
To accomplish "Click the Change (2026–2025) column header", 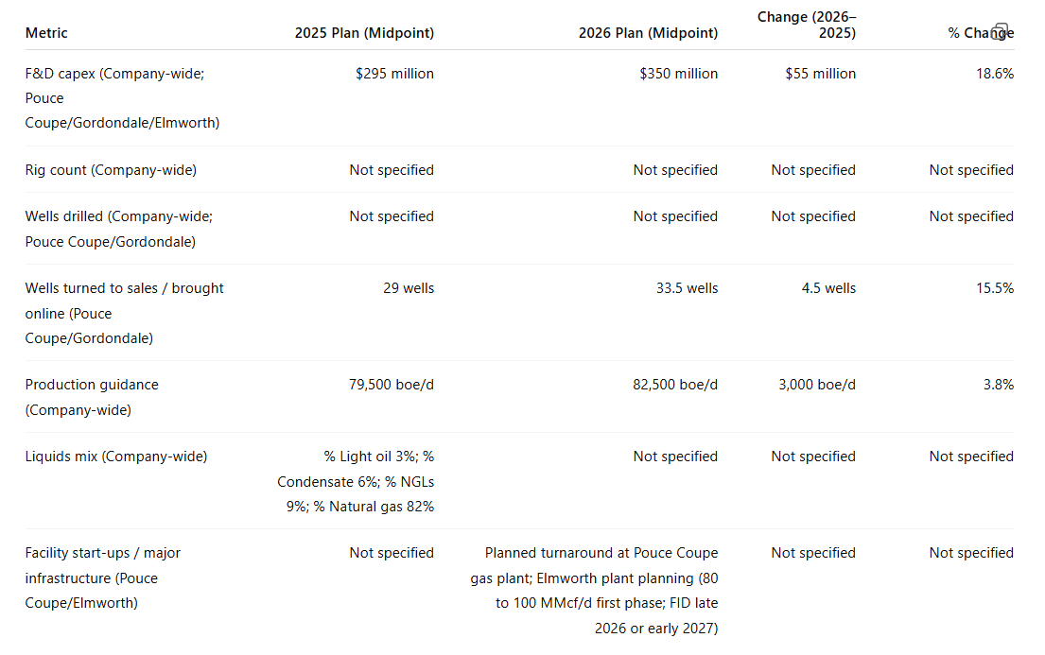I will point(807,25).
